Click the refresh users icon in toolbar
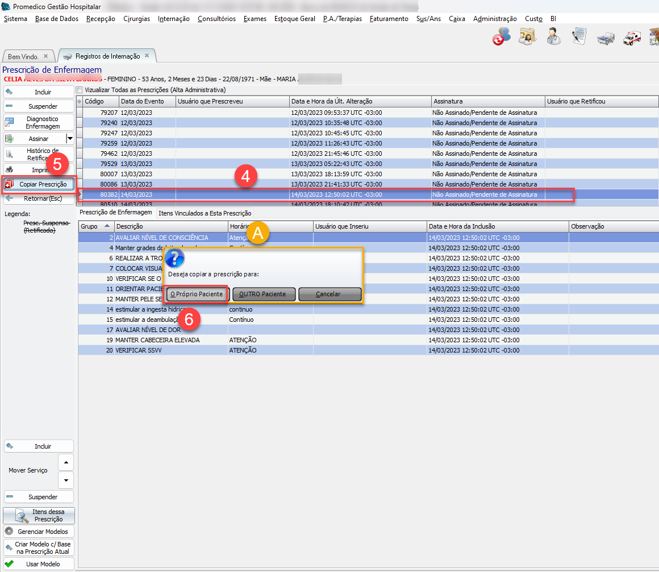 [x=501, y=37]
